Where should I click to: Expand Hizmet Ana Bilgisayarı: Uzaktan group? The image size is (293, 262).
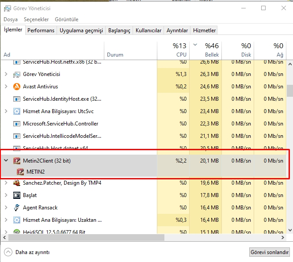[6, 220]
